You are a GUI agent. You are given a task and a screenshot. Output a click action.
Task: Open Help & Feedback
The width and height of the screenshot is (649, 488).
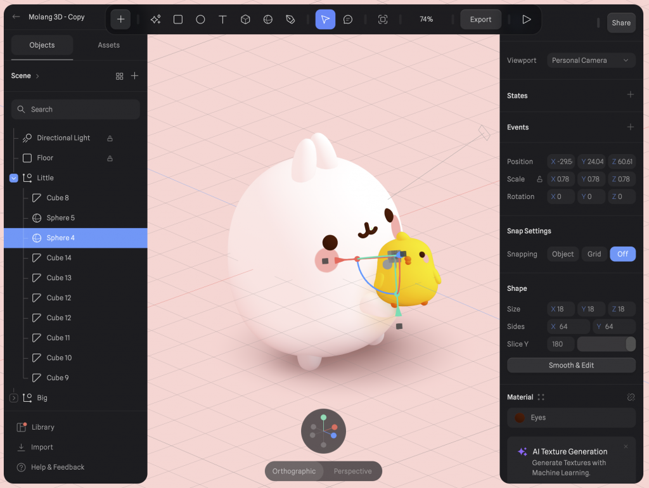[x=51, y=467]
